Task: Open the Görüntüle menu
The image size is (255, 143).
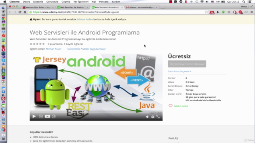Action: 52,2
